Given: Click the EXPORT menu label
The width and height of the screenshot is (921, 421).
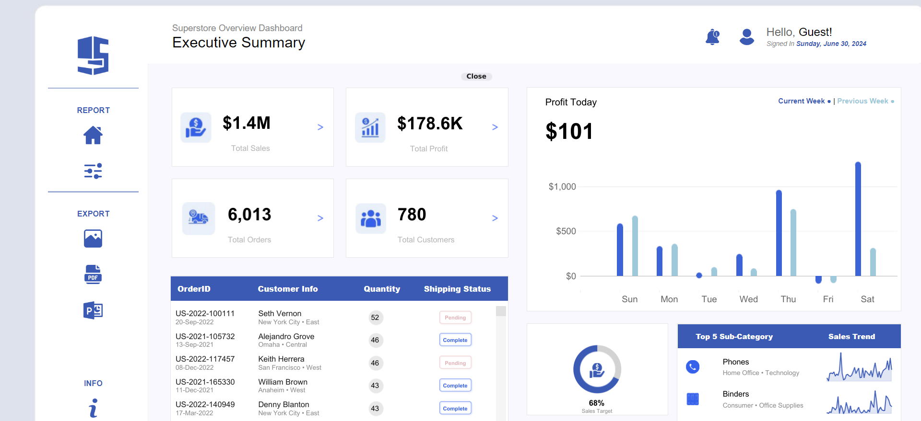Looking at the screenshot, I should click(94, 214).
